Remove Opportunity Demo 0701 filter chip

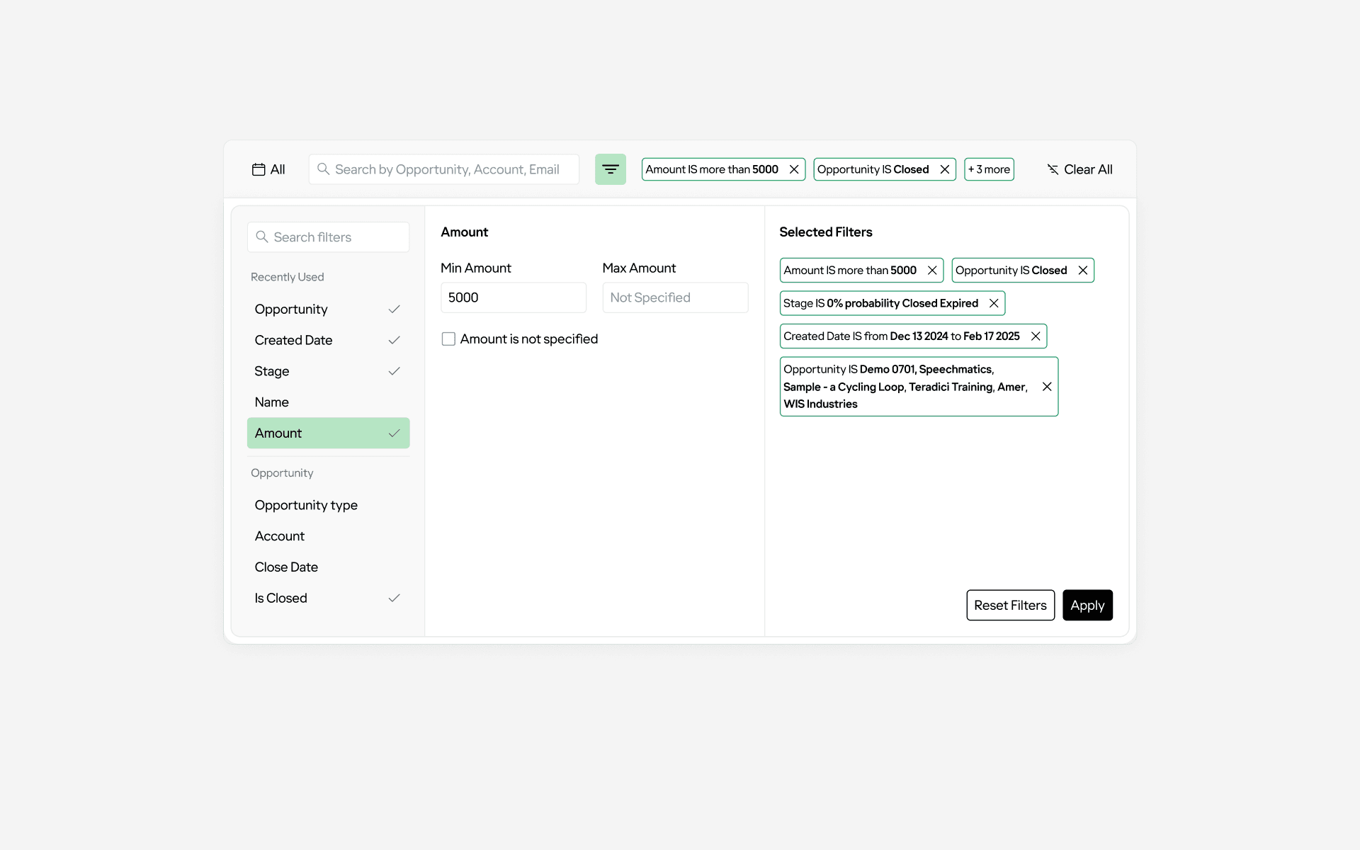1047,387
